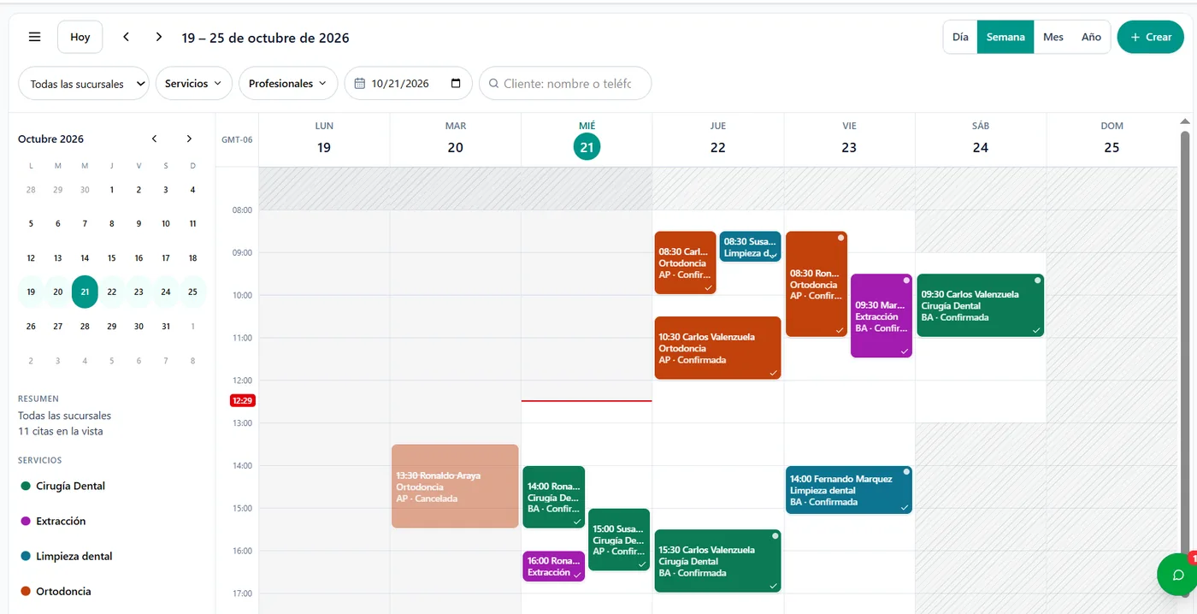This screenshot has height=614, width=1197.
Task: Open Thursday 08:30 Susa... Limpieza appointment
Action: 750,246
